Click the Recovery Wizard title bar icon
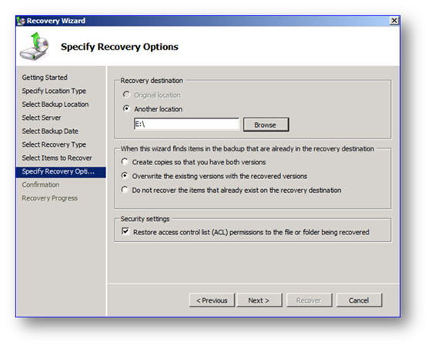Image resolution: width=431 pixels, height=348 pixels. click(x=21, y=22)
